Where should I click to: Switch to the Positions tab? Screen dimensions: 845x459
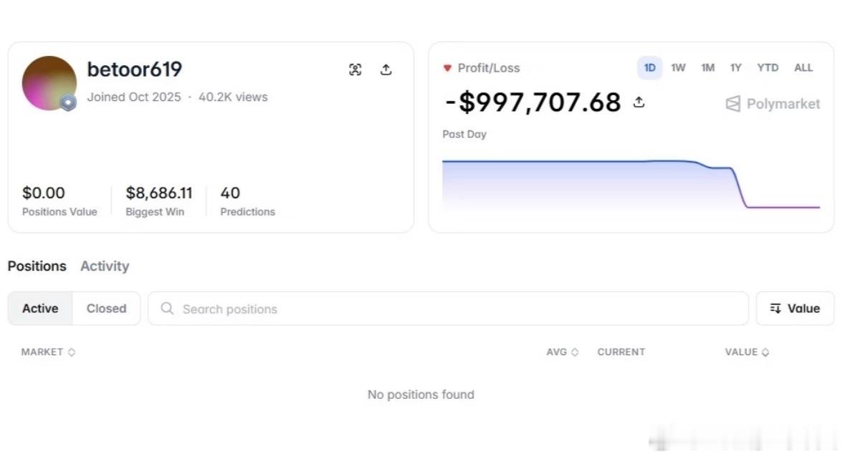point(37,266)
